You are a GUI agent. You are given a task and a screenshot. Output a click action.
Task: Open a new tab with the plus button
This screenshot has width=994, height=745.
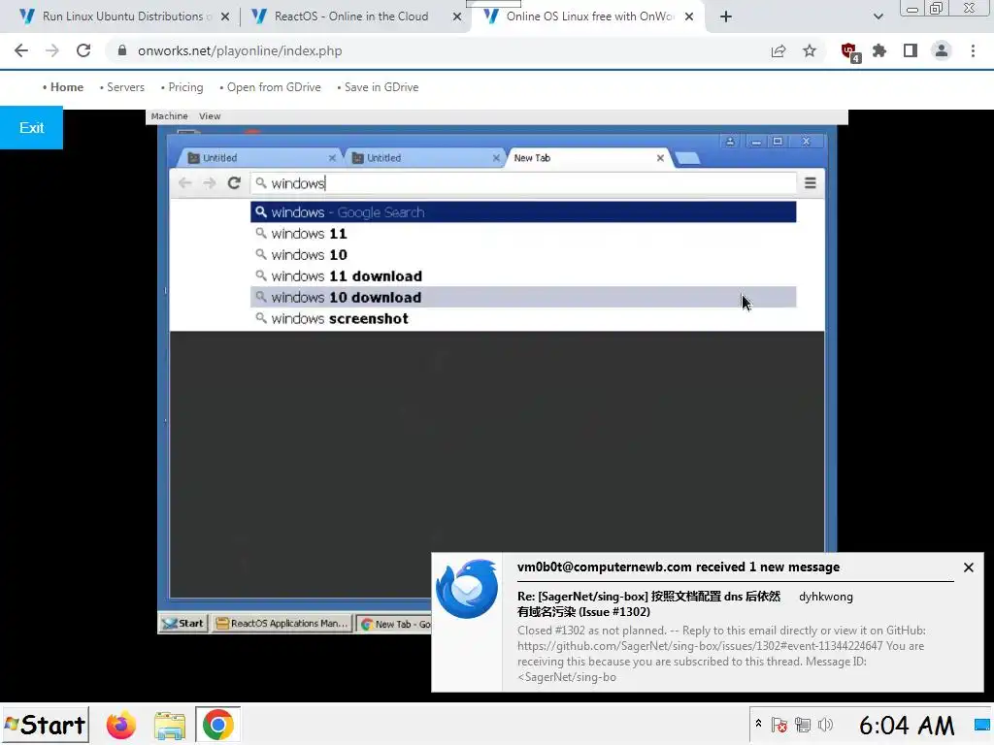(726, 16)
